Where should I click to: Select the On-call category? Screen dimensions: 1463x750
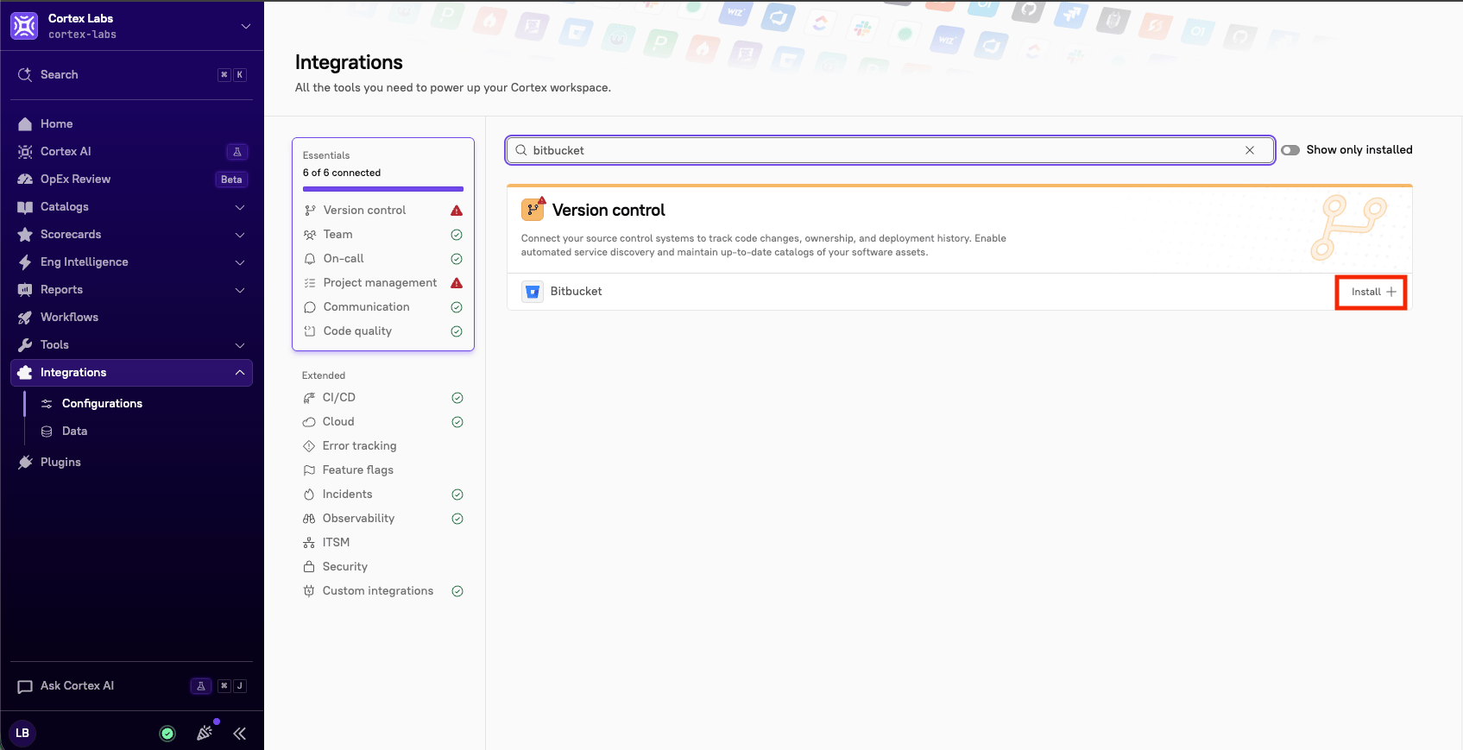point(383,259)
